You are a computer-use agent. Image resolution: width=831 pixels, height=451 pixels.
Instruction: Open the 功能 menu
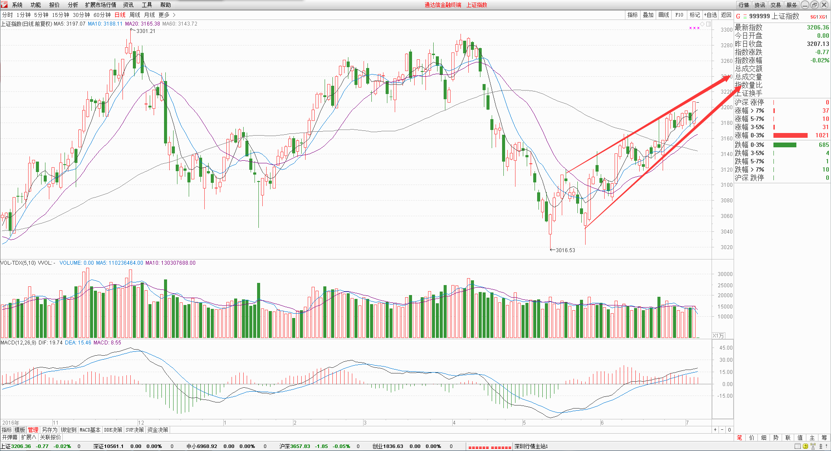click(36, 5)
